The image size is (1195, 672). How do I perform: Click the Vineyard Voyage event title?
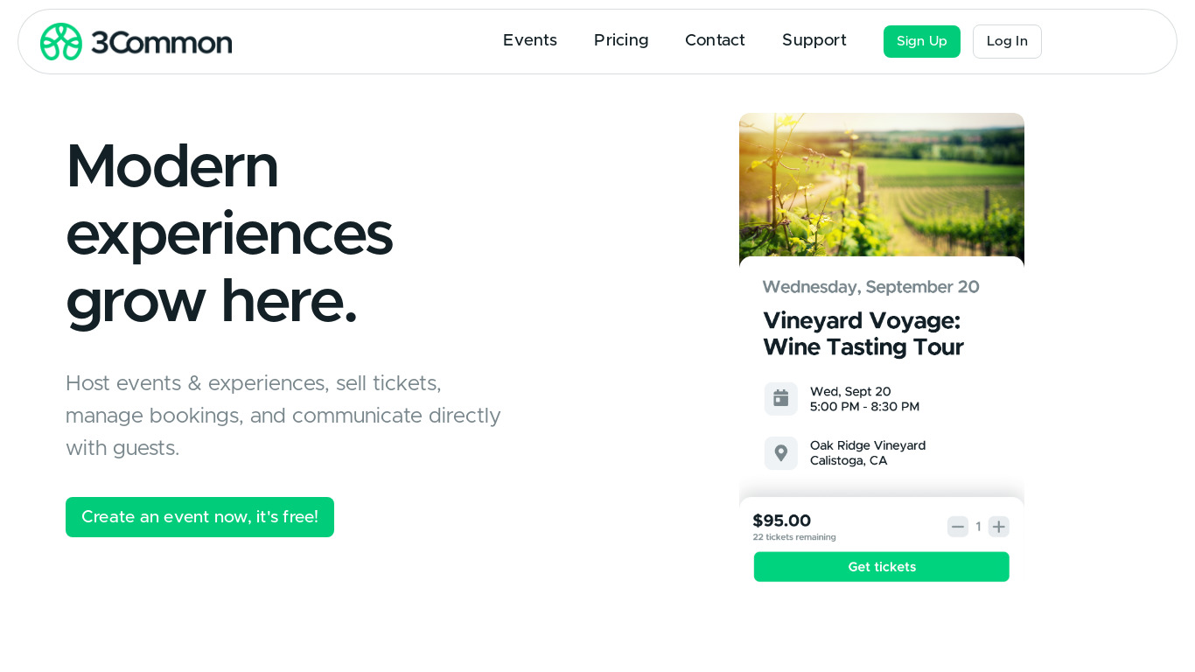pyautogui.click(x=863, y=333)
